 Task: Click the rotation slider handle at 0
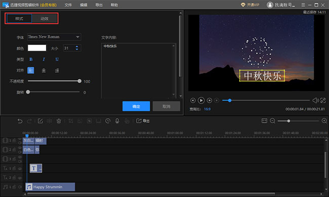(28, 92)
